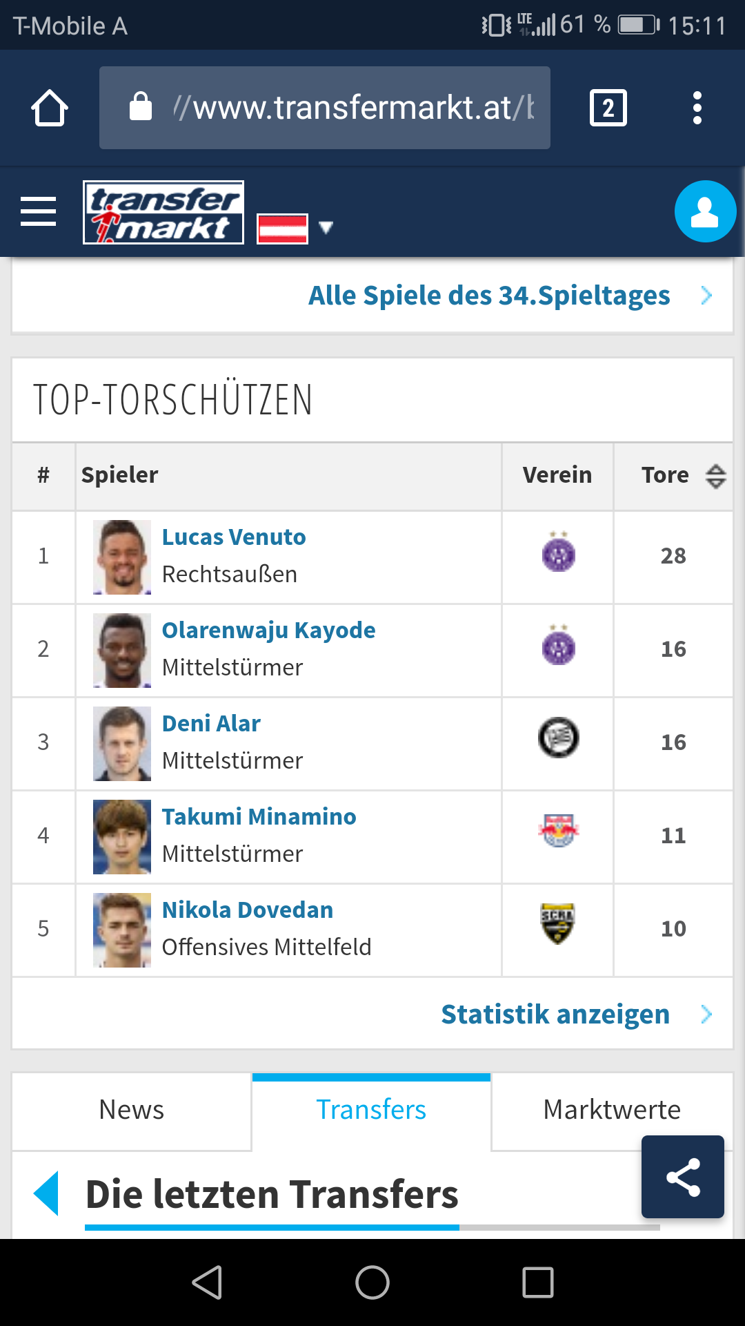The width and height of the screenshot is (745, 1326).
Task: Tap the Transfermarkt logo
Action: tap(163, 212)
